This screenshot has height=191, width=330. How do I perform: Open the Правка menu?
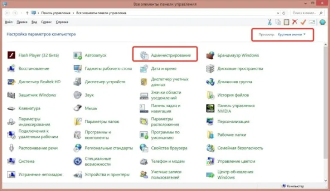[x=22, y=22]
